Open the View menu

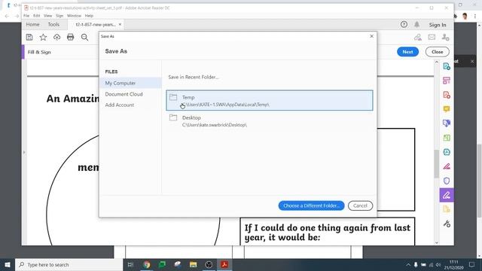(47, 16)
